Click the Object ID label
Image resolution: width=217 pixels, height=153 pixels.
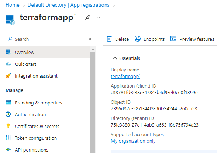click(121, 102)
